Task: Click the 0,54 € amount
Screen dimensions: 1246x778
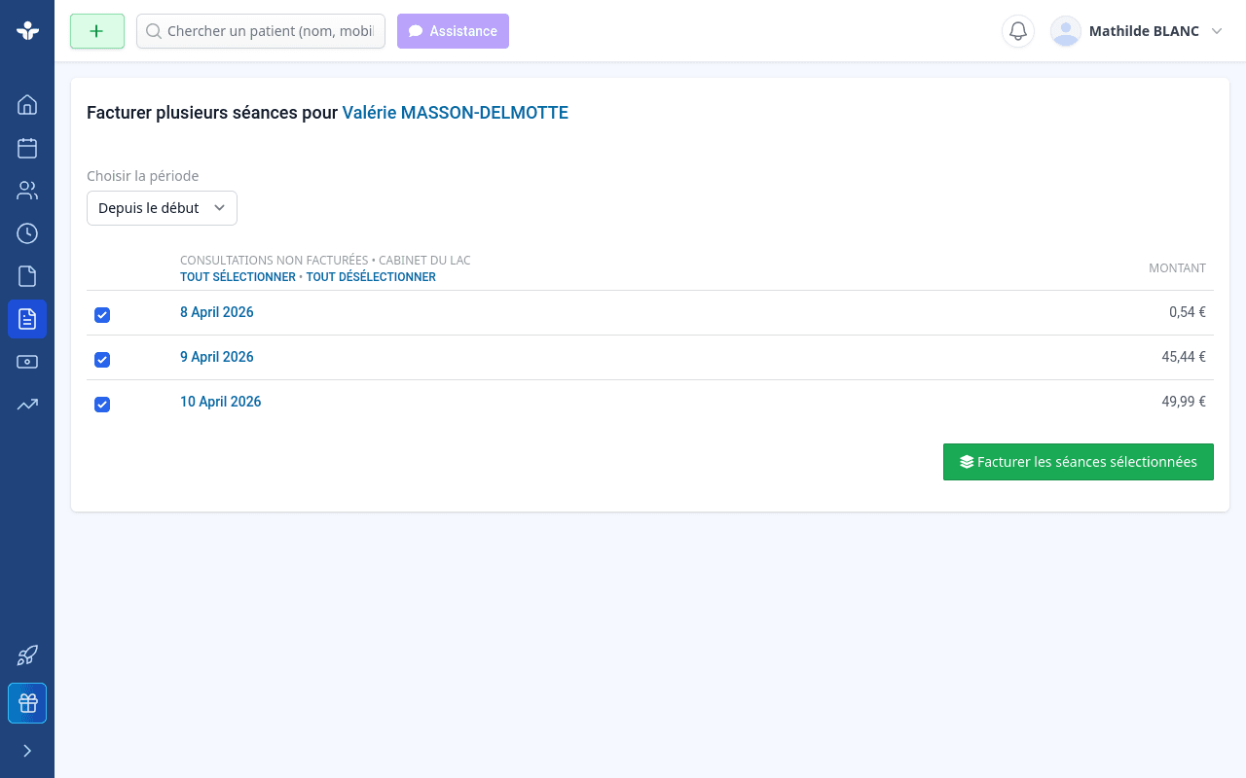Action: 1188,312
